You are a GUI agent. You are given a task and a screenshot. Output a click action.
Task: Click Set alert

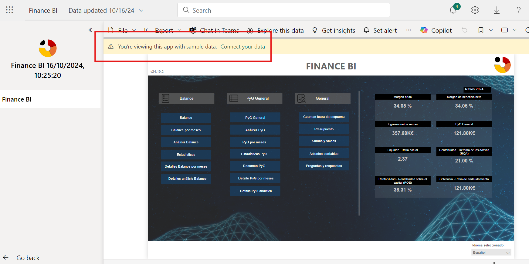click(x=380, y=30)
